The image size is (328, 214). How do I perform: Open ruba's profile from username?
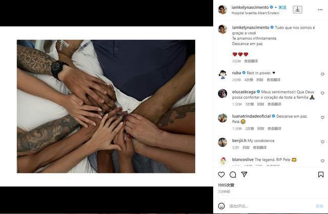click(x=236, y=73)
